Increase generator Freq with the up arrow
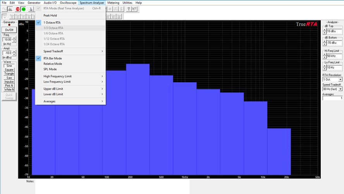Image resolution: width=344 pixels, height=194 pixels. (14, 38)
